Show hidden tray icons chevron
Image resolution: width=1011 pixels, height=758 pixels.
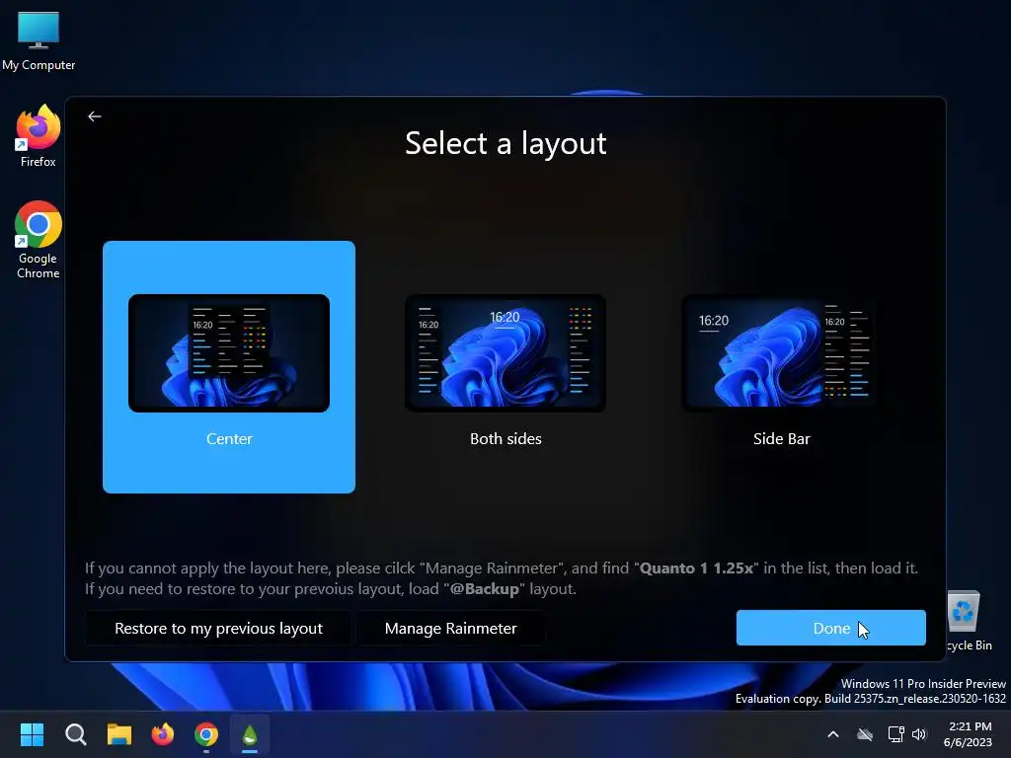(x=833, y=734)
